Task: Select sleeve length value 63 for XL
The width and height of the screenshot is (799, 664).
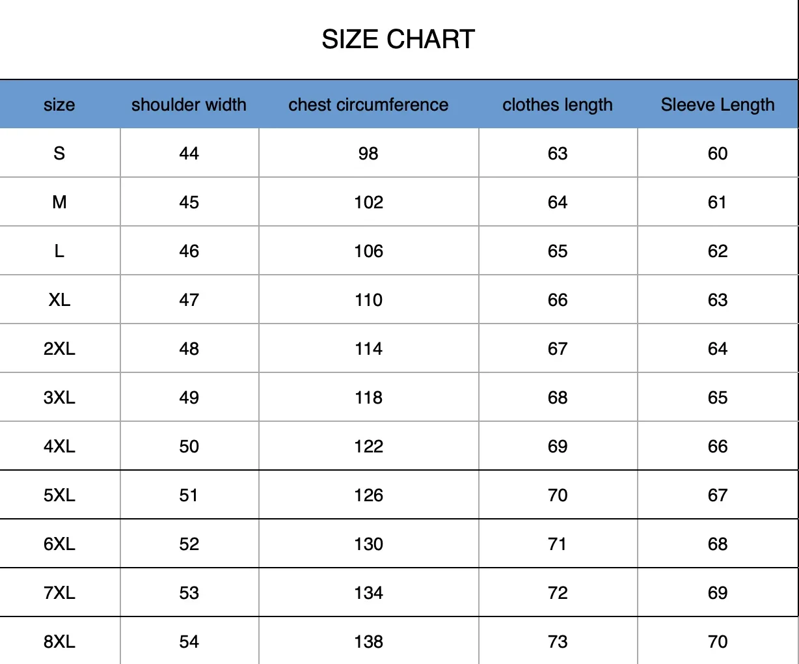Action: [718, 300]
